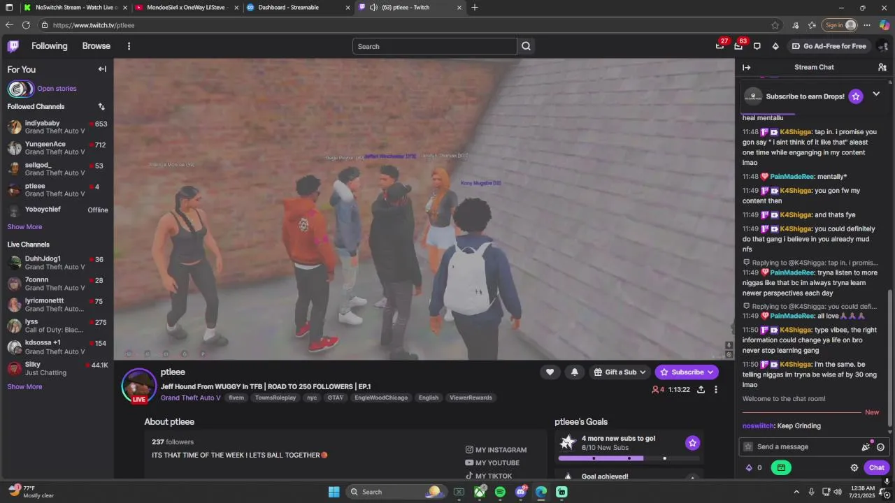Viewport: 895px width, 503px height.
Task: Switch to MondoeSix4 x OneWay YouTube tab
Action: click(185, 8)
